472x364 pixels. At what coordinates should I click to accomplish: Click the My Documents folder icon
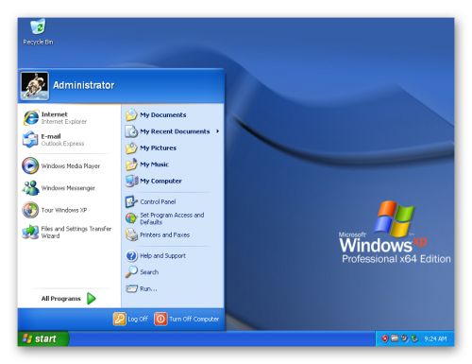click(131, 114)
